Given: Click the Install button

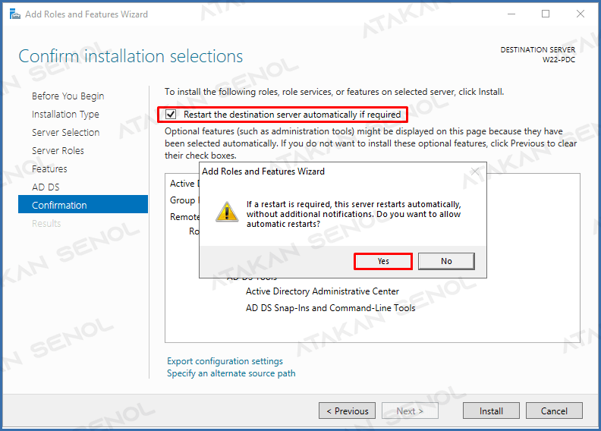Looking at the screenshot, I should click(x=491, y=411).
